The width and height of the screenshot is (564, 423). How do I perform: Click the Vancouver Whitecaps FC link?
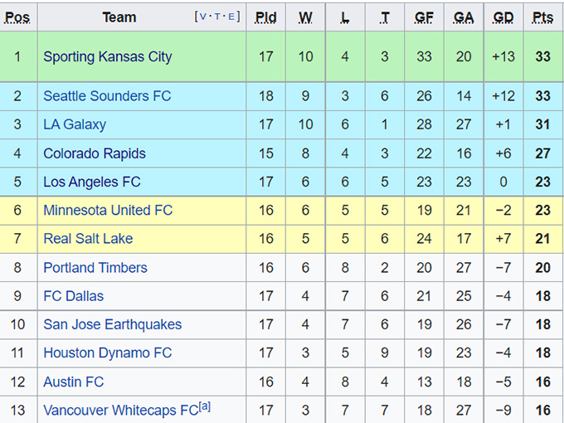120,411
